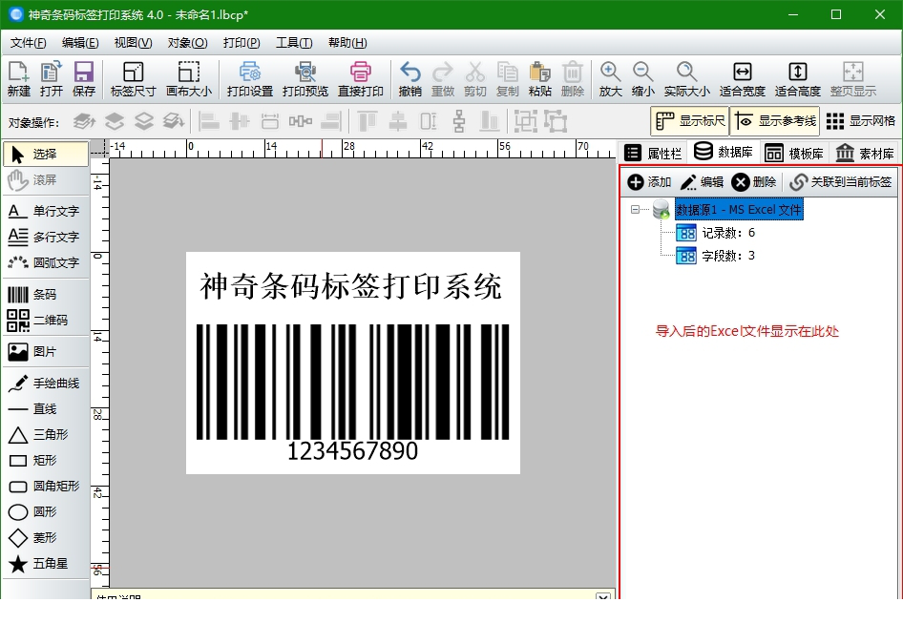Enable 显示网格 grid display
The width and height of the screenshot is (903, 623).
point(861,121)
